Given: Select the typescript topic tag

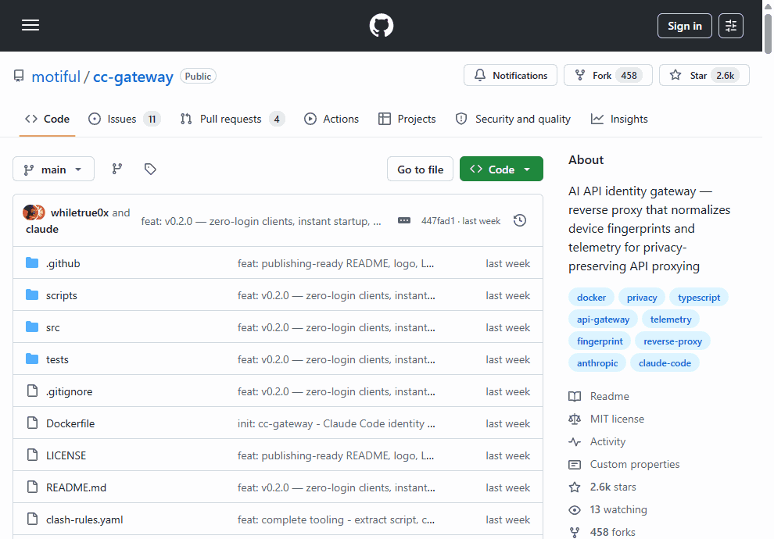Looking at the screenshot, I should (x=699, y=298).
